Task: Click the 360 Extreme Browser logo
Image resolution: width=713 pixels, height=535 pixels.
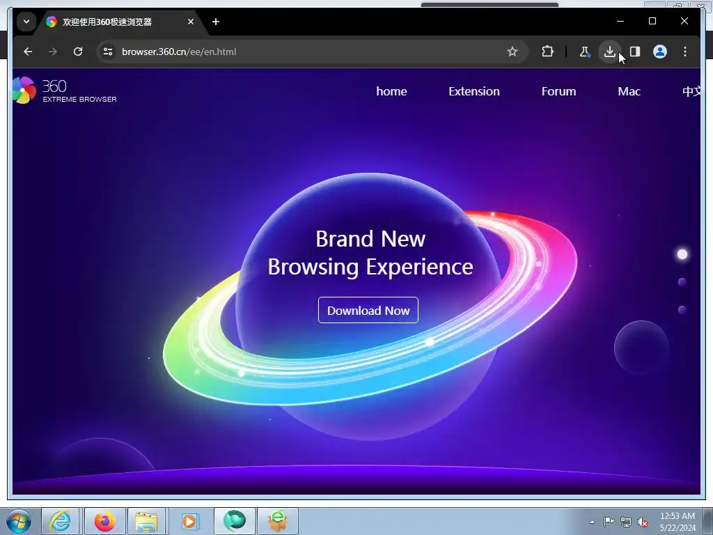Action: click(65, 91)
